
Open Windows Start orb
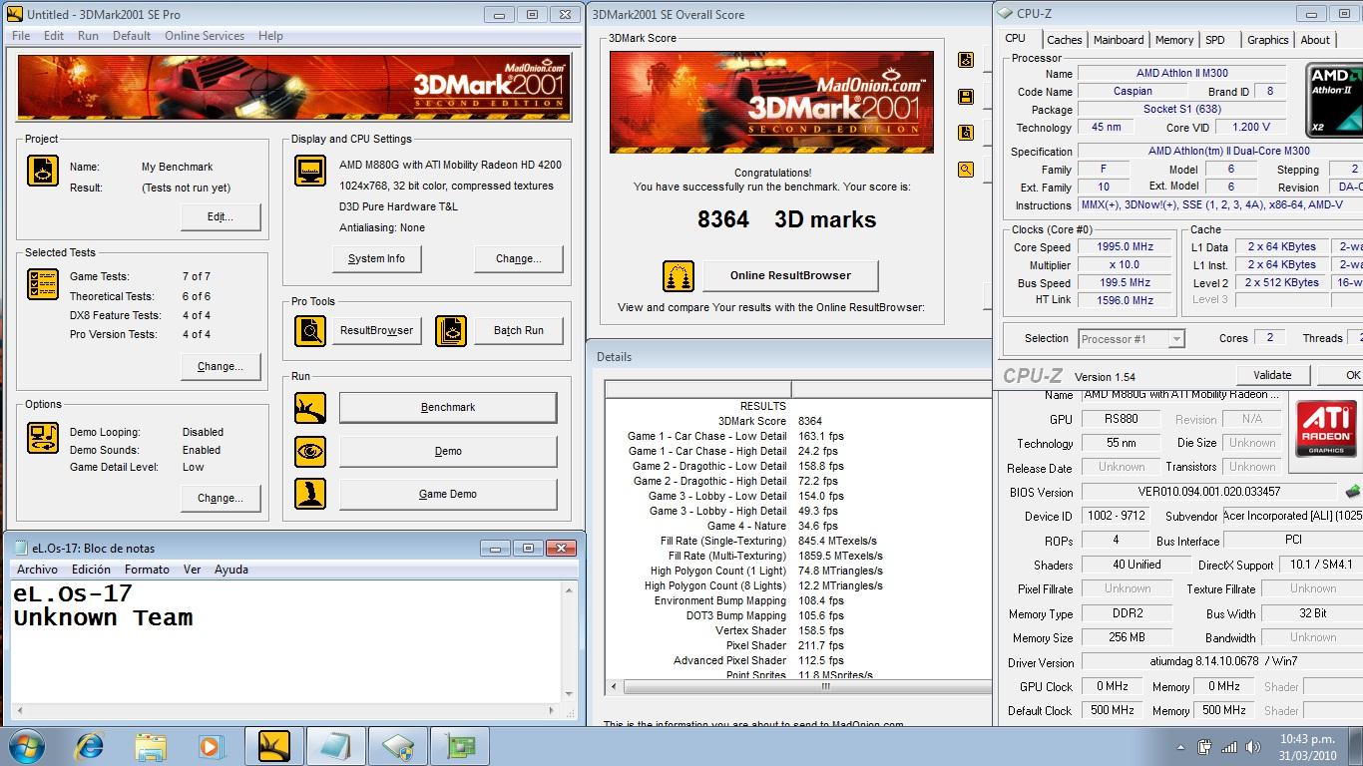[27, 746]
